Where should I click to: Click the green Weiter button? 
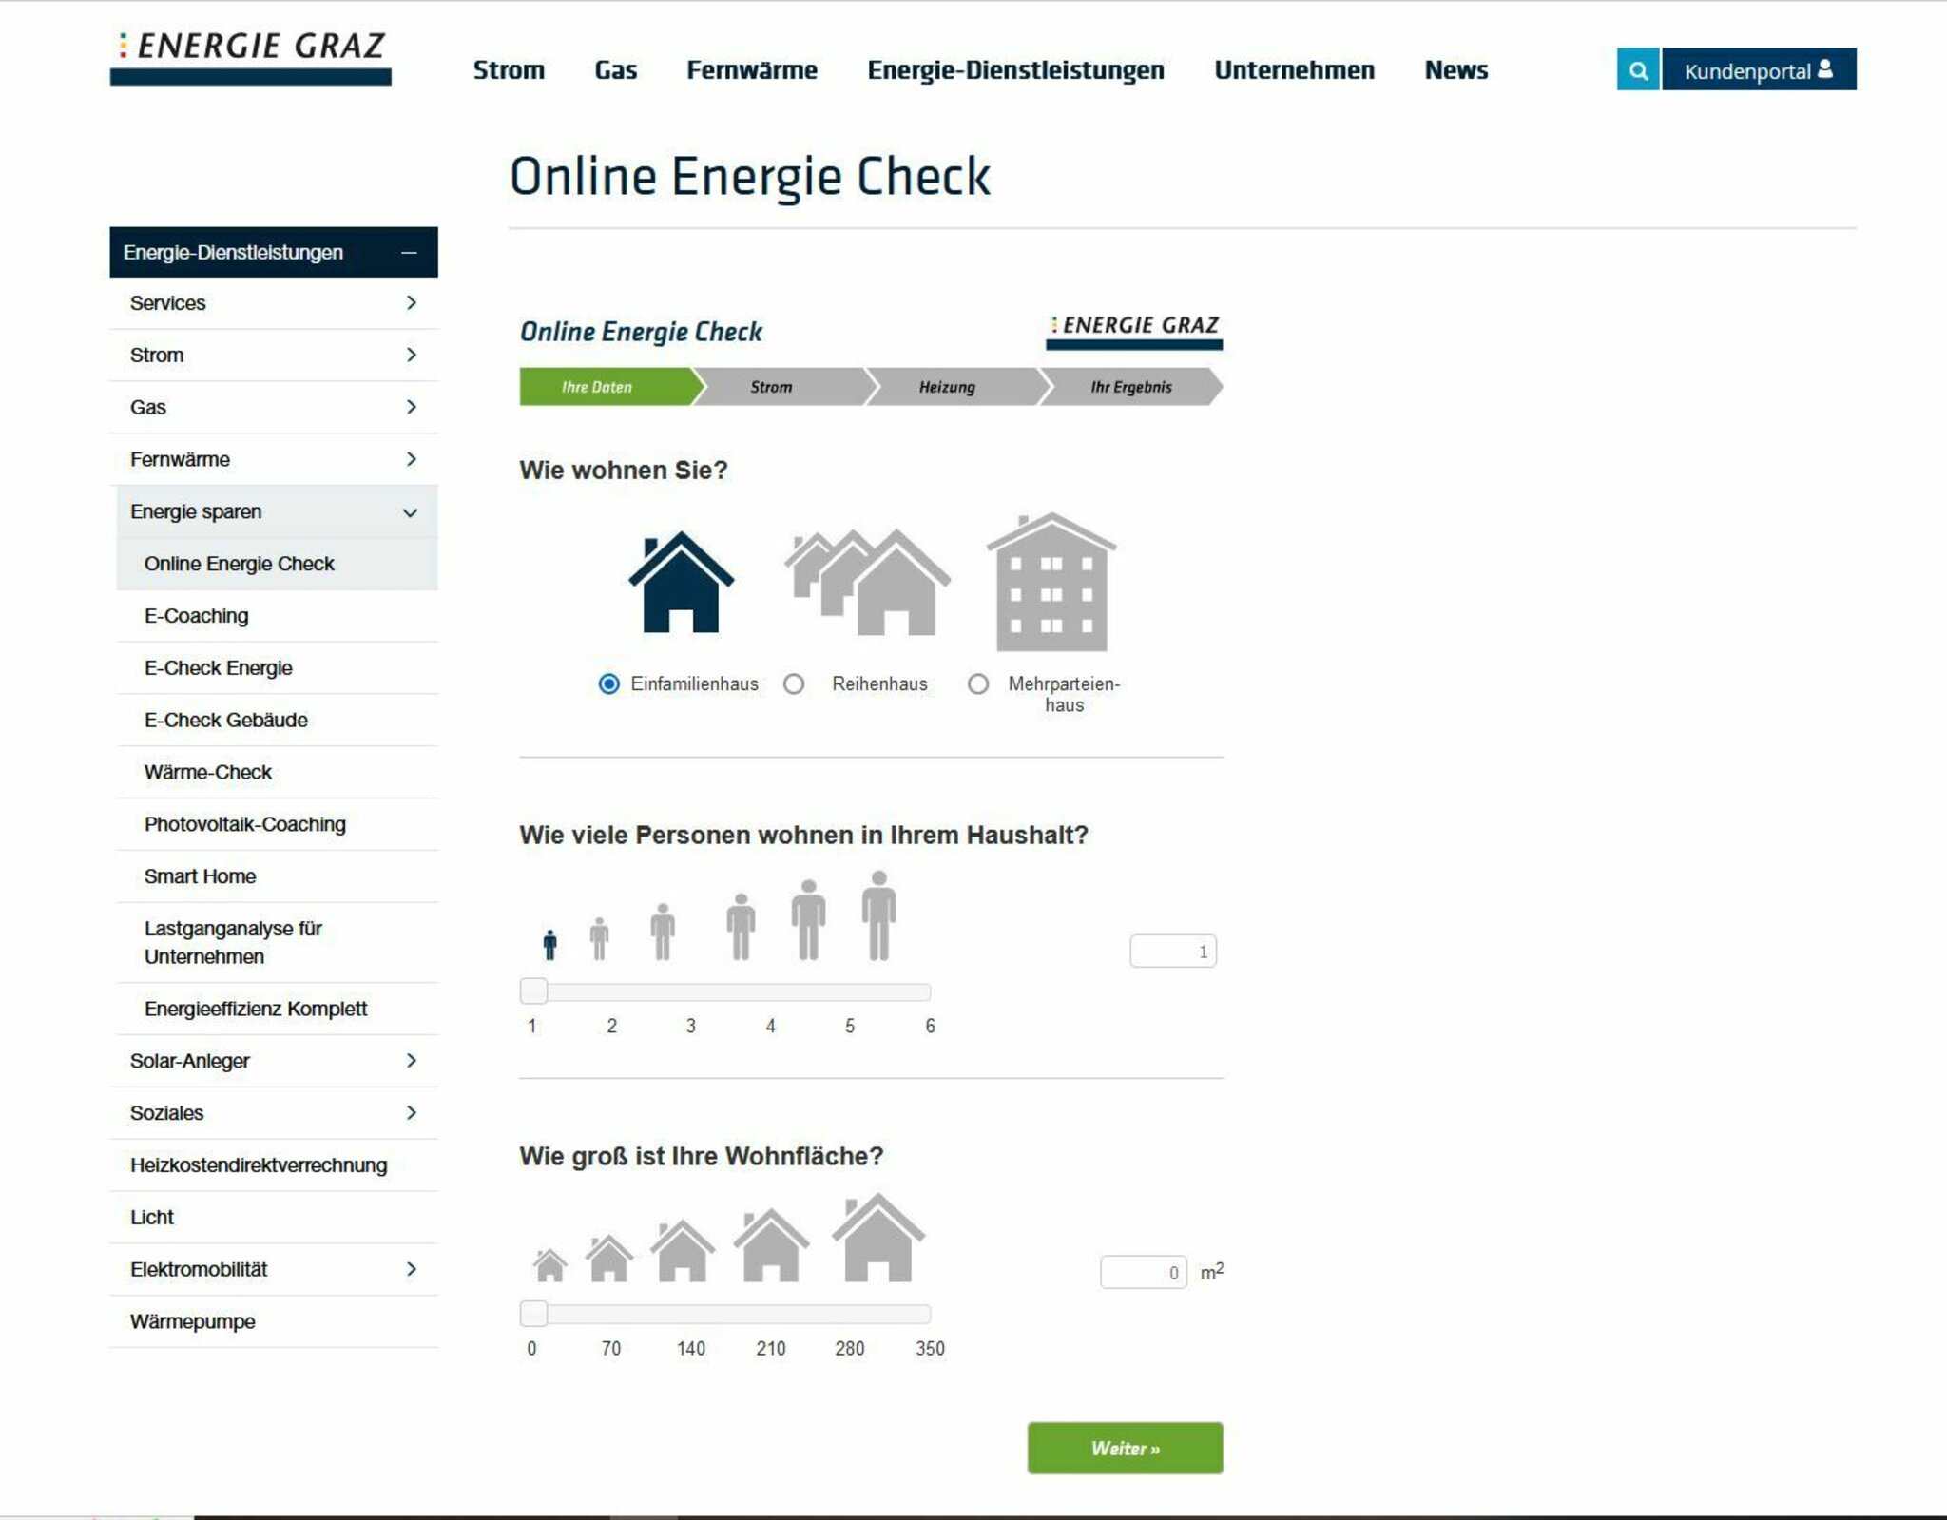[x=1126, y=1448]
